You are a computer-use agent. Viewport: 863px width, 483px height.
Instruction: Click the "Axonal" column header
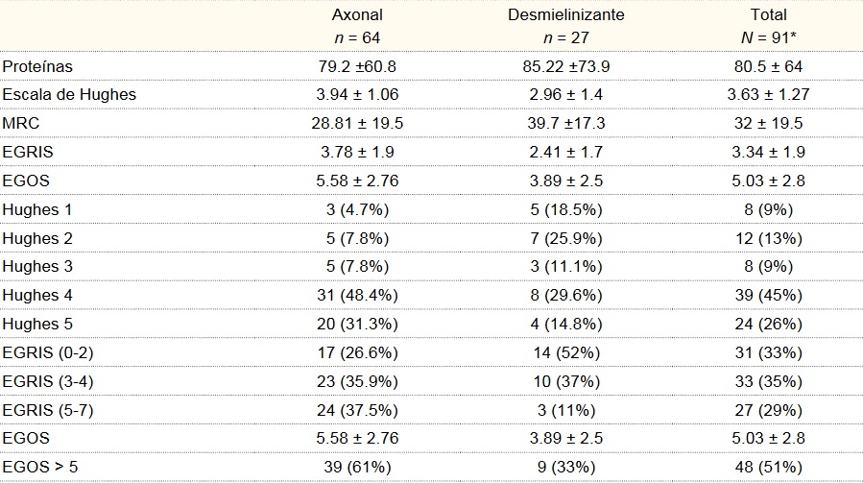tap(357, 14)
